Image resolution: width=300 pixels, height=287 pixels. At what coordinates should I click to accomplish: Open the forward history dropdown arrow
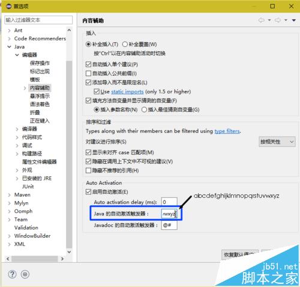coord(286,20)
